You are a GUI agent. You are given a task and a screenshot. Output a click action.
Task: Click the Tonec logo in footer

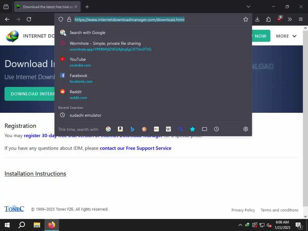[14, 209]
